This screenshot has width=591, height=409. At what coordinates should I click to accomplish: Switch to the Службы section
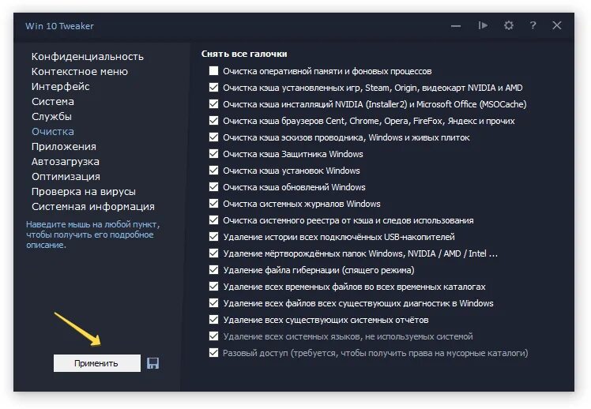[51, 116]
